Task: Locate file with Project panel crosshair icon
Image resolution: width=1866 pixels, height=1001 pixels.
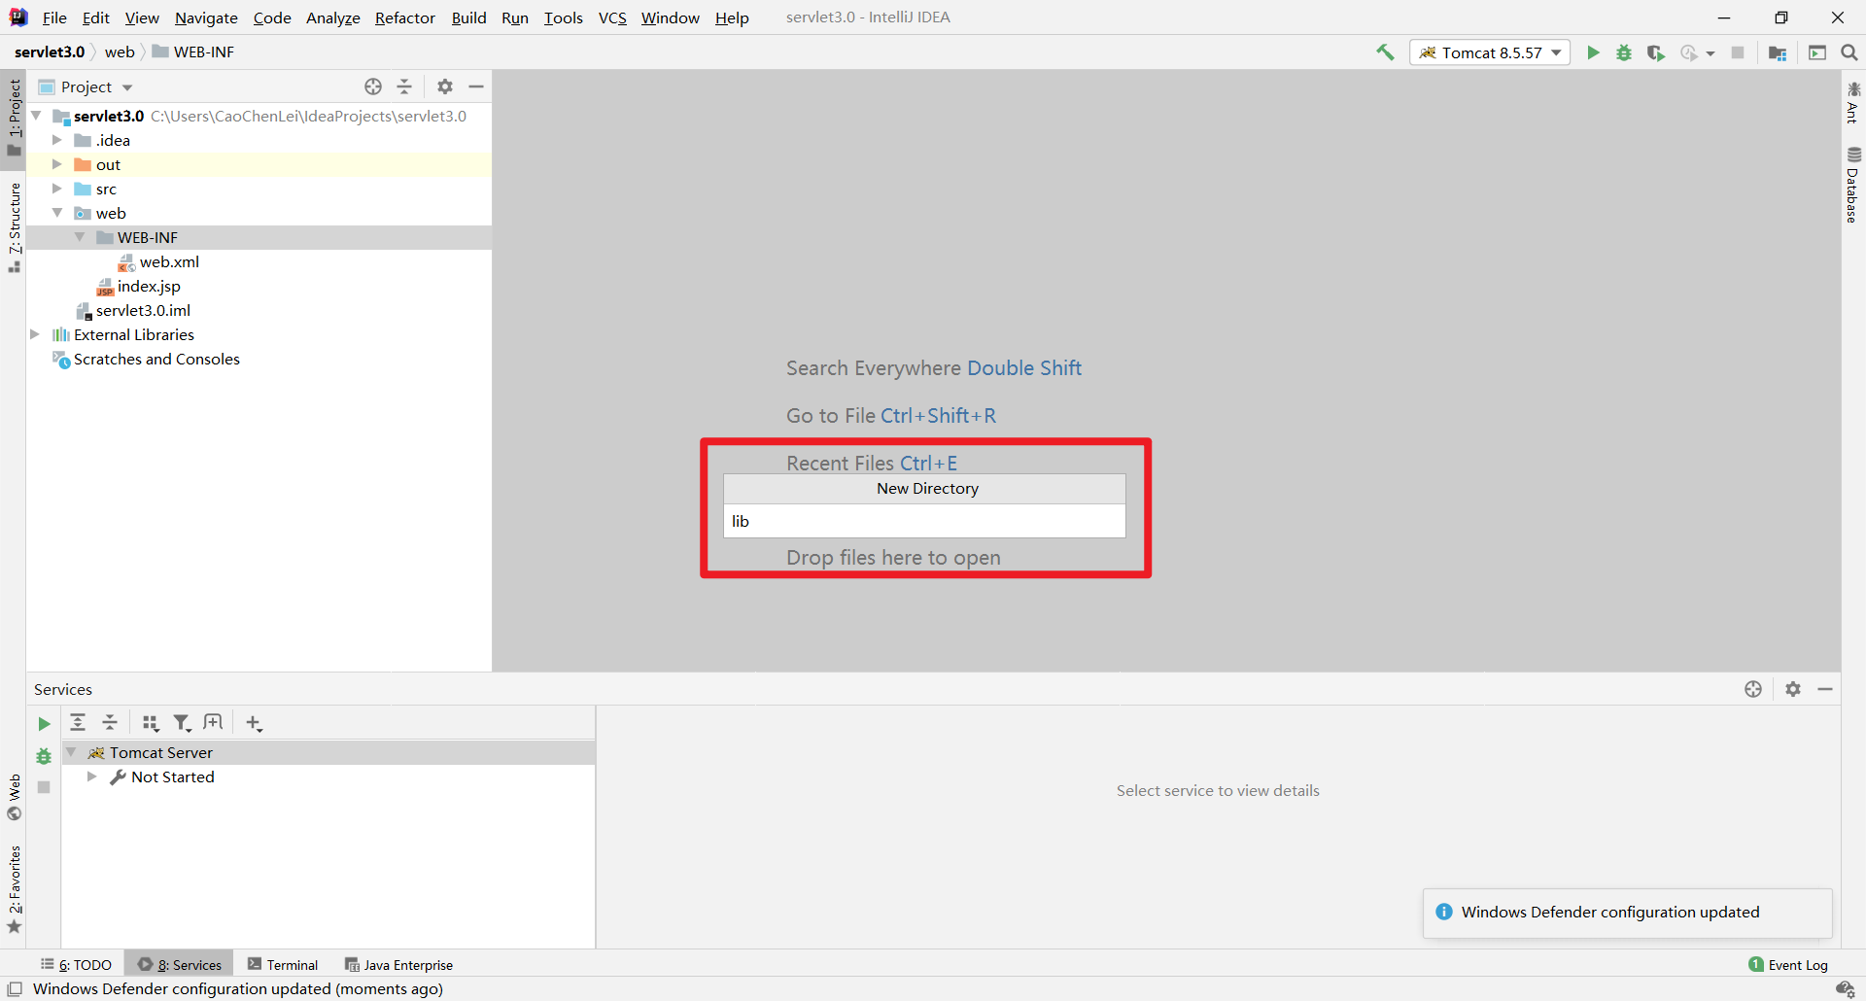Action: tap(373, 86)
